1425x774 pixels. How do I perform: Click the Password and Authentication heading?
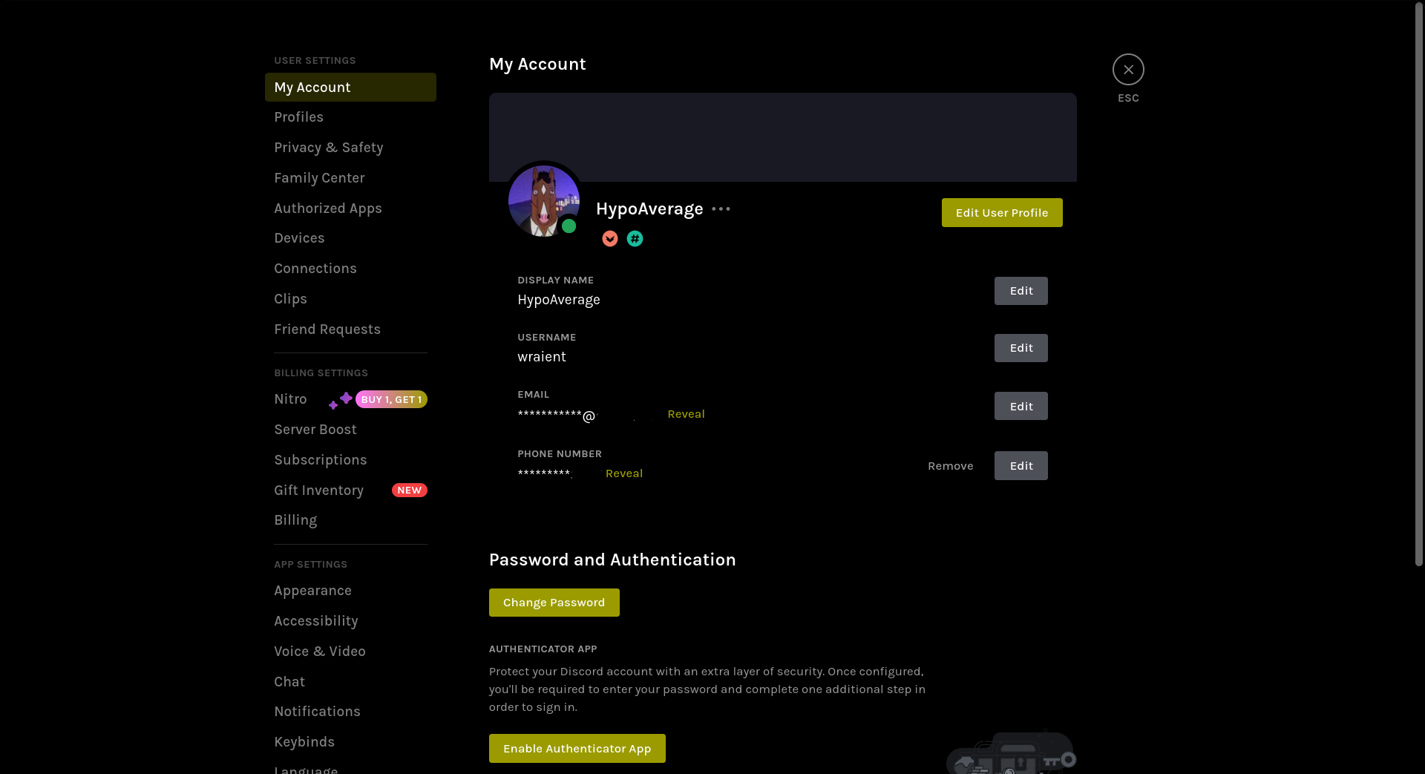[612, 560]
